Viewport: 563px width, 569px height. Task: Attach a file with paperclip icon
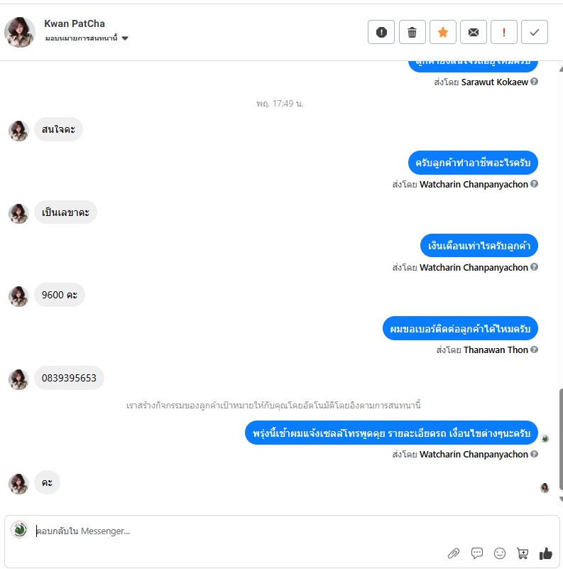pyautogui.click(x=454, y=553)
